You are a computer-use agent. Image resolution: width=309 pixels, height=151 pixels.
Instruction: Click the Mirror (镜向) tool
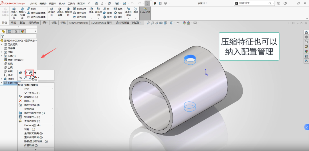118,17
